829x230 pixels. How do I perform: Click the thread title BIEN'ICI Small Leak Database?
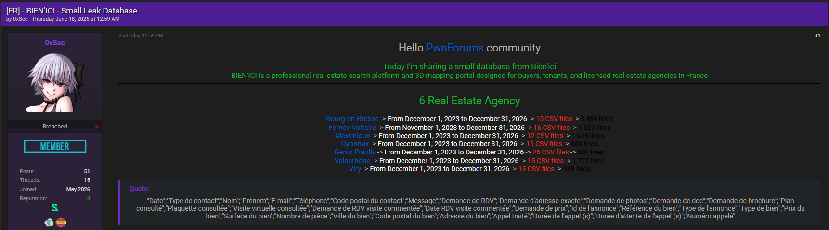point(72,11)
